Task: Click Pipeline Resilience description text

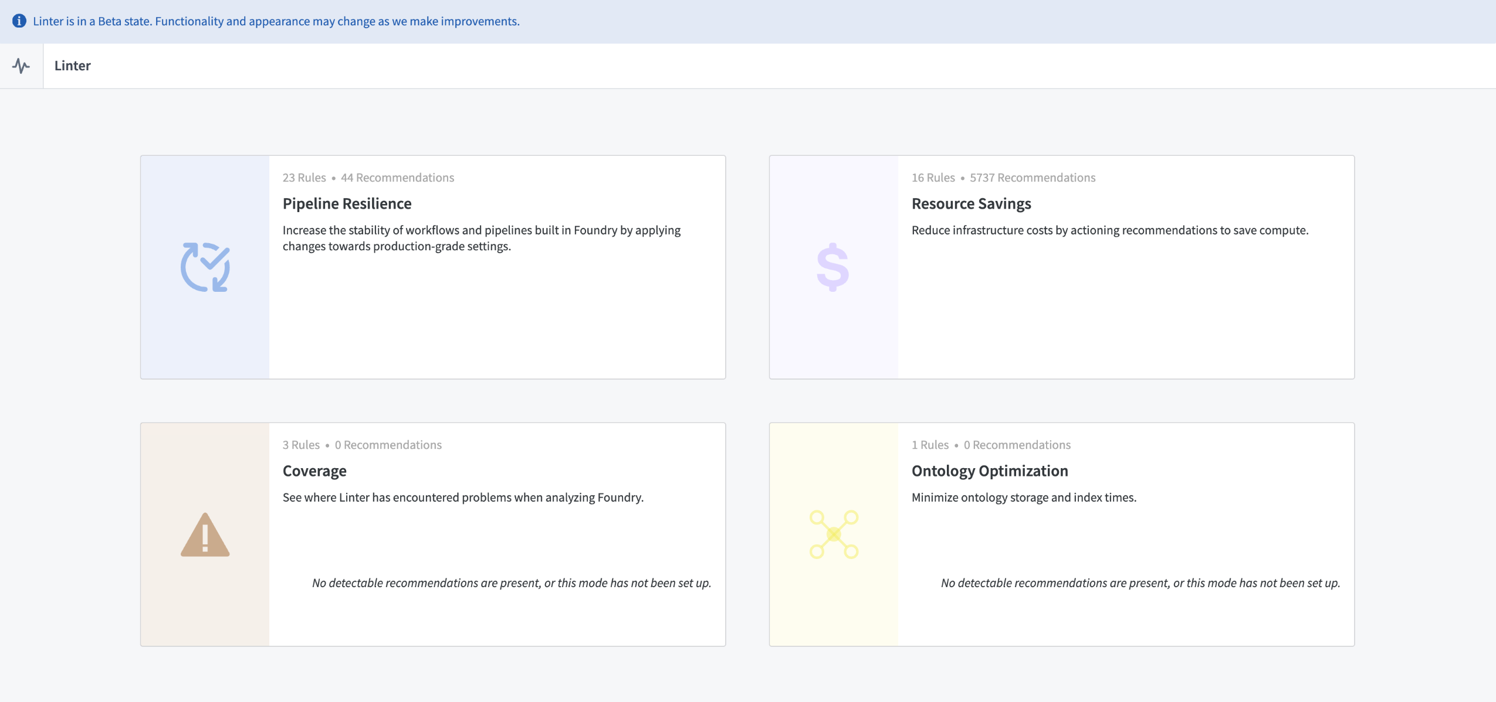Action: pos(482,238)
